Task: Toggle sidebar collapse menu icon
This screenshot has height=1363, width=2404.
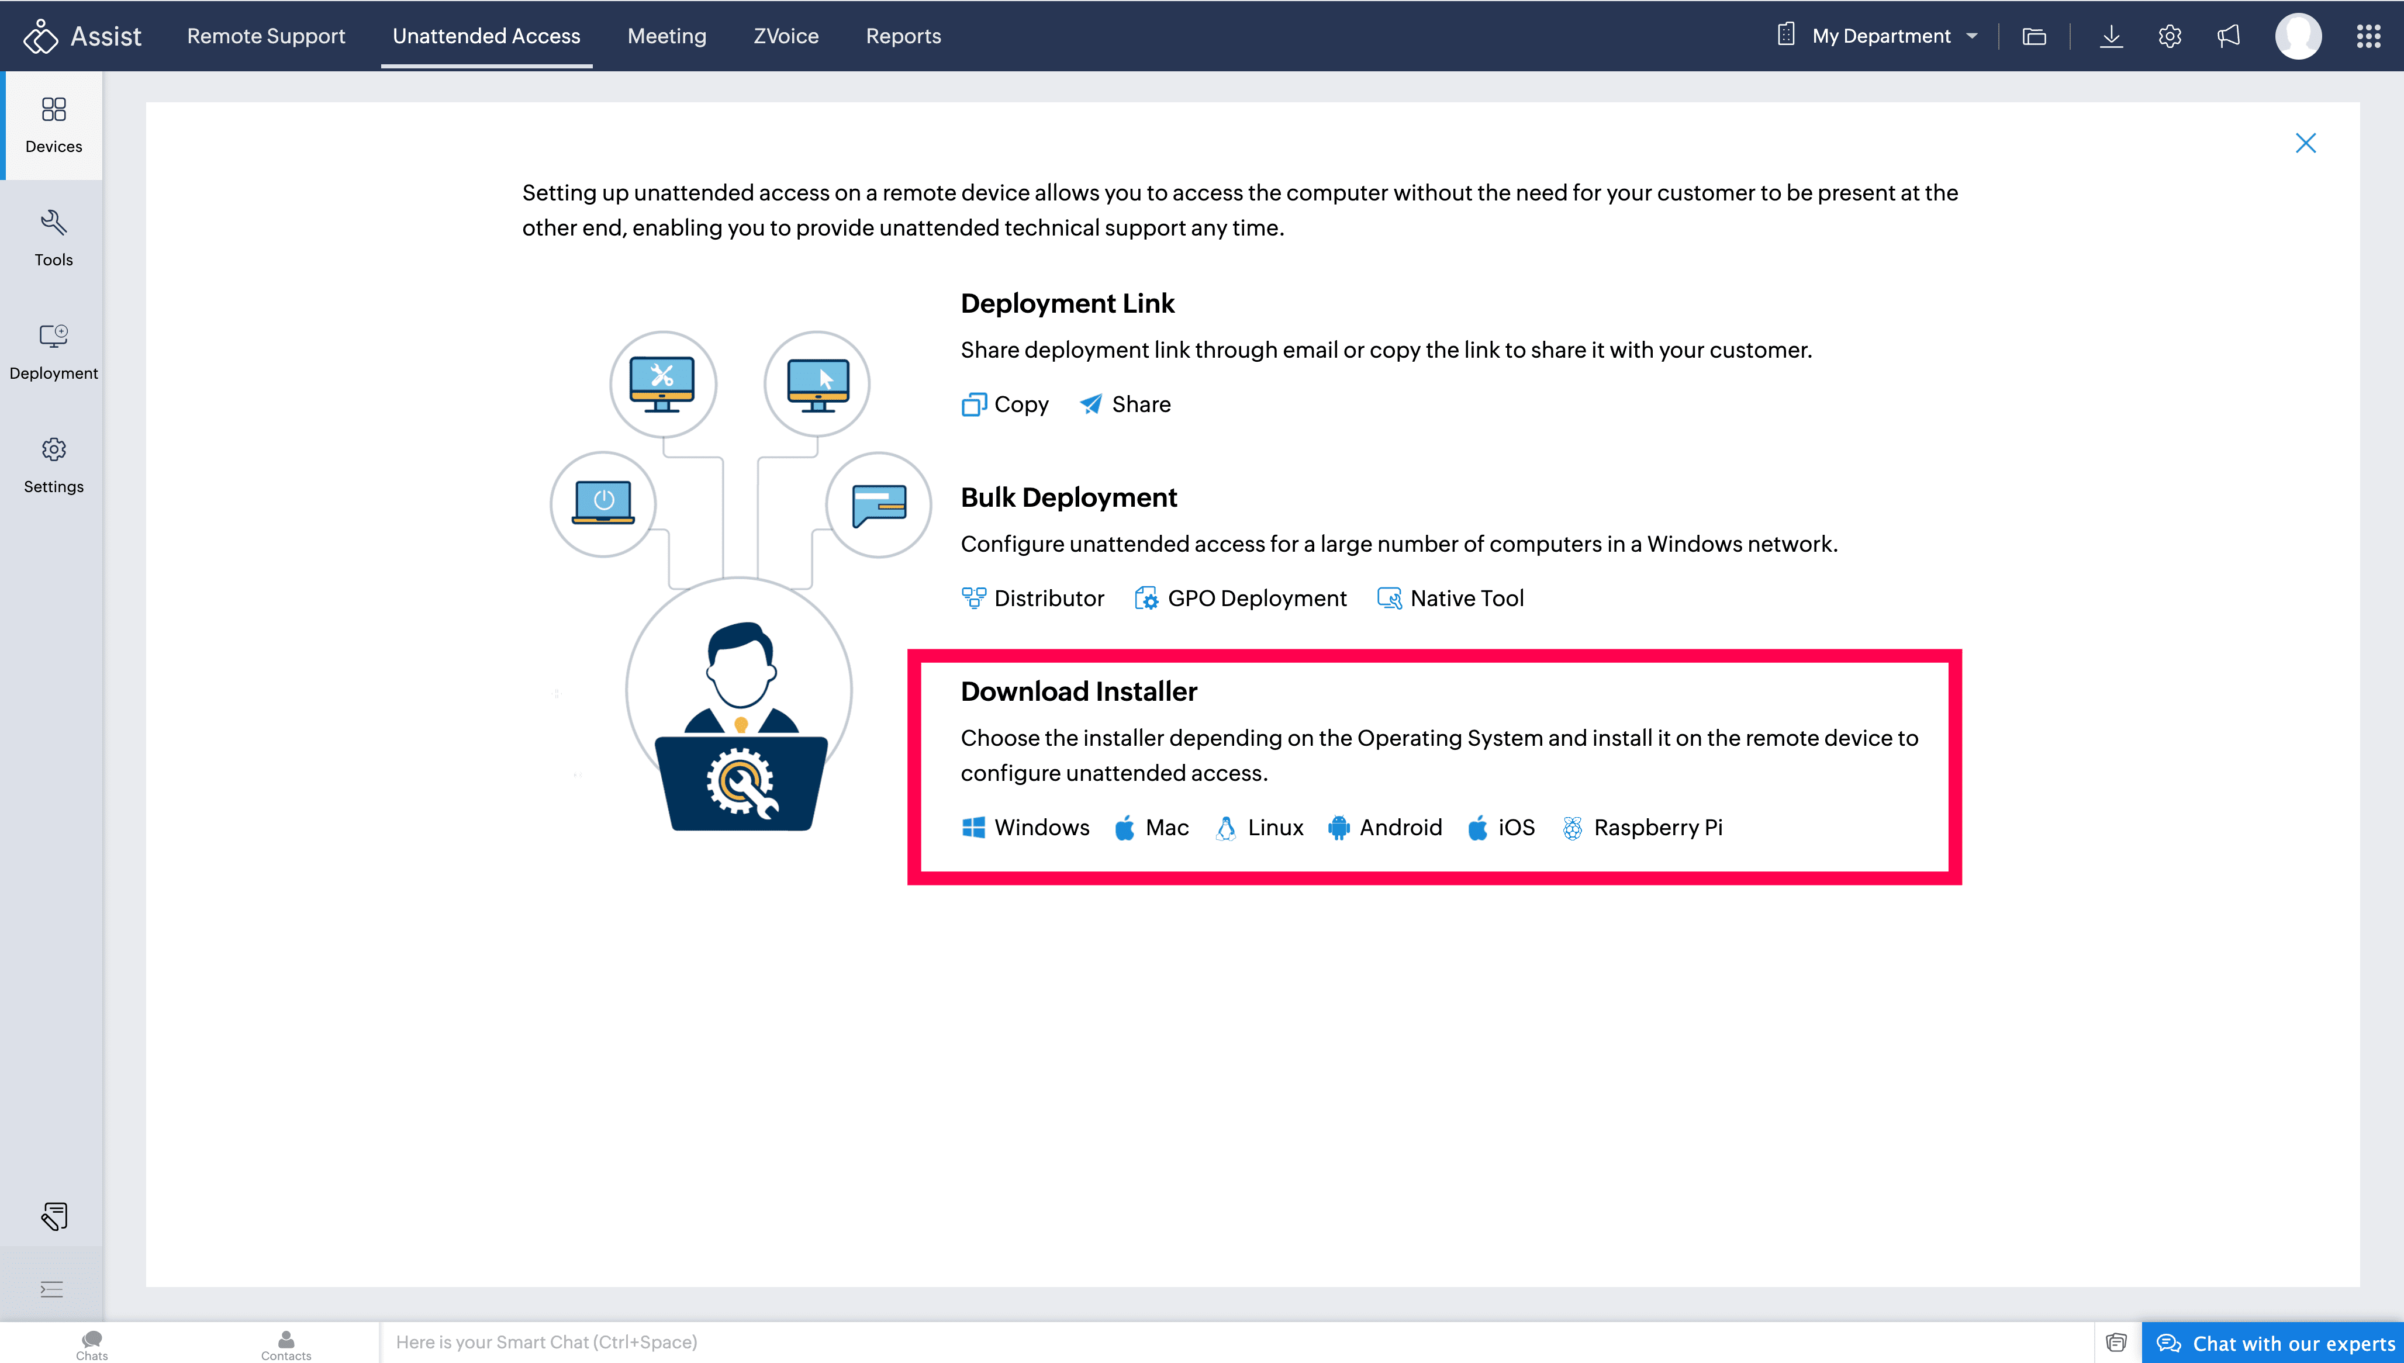Action: pyautogui.click(x=53, y=1289)
